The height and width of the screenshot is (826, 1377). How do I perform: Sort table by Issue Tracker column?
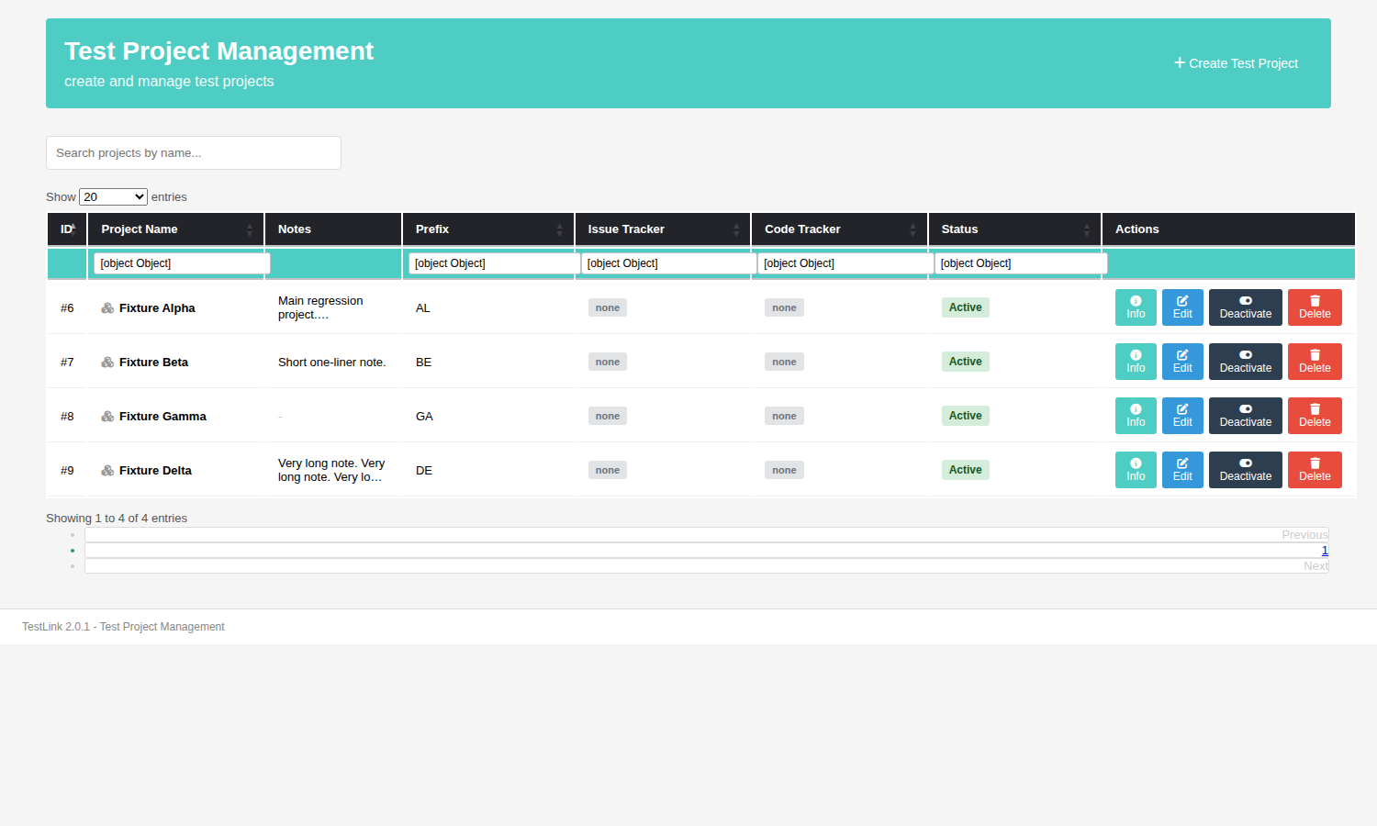663,229
